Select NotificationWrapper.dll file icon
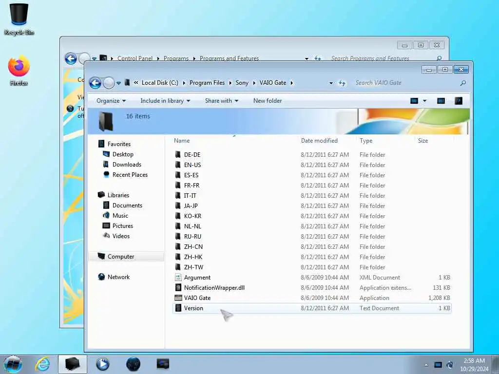This screenshot has width=499, height=374. point(178,287)
